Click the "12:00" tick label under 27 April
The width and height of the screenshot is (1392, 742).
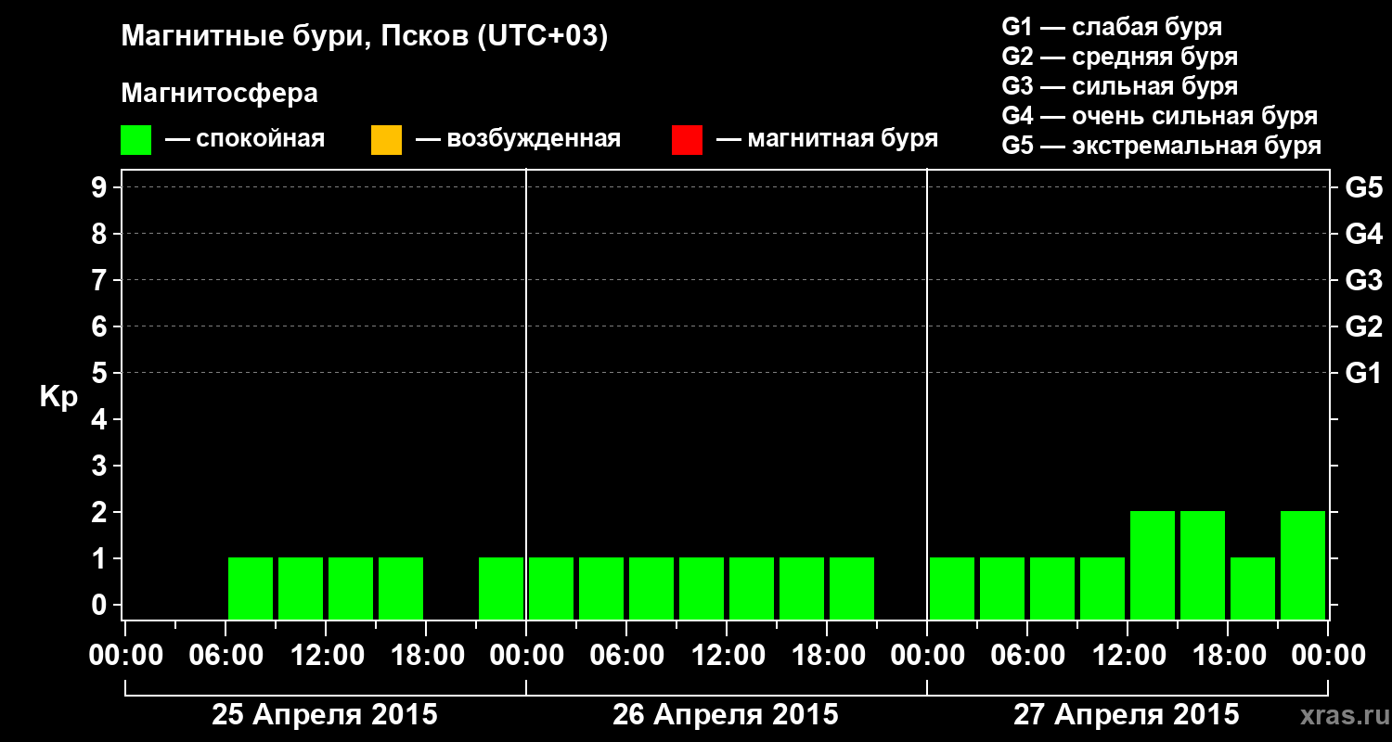click(x=1128, y=656)
